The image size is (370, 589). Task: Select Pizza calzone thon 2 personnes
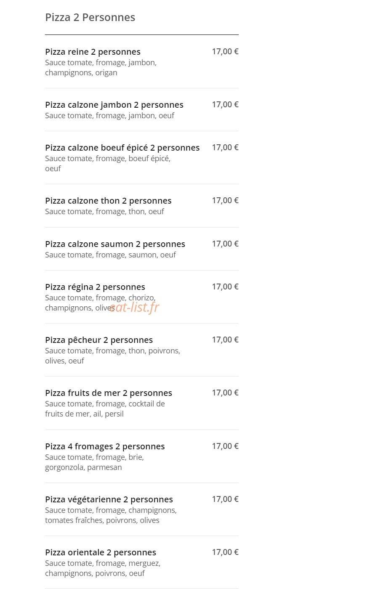point(108,201)
